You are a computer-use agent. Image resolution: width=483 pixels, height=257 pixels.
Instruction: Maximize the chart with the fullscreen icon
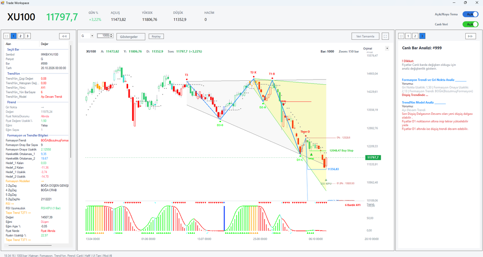tap(386, 36)
